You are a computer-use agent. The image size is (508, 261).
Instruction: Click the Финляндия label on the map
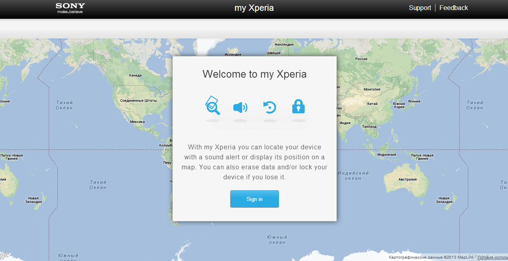(x=283, y=44)
